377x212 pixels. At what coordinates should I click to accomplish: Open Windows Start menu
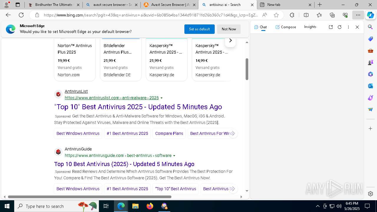coord(7,206)
